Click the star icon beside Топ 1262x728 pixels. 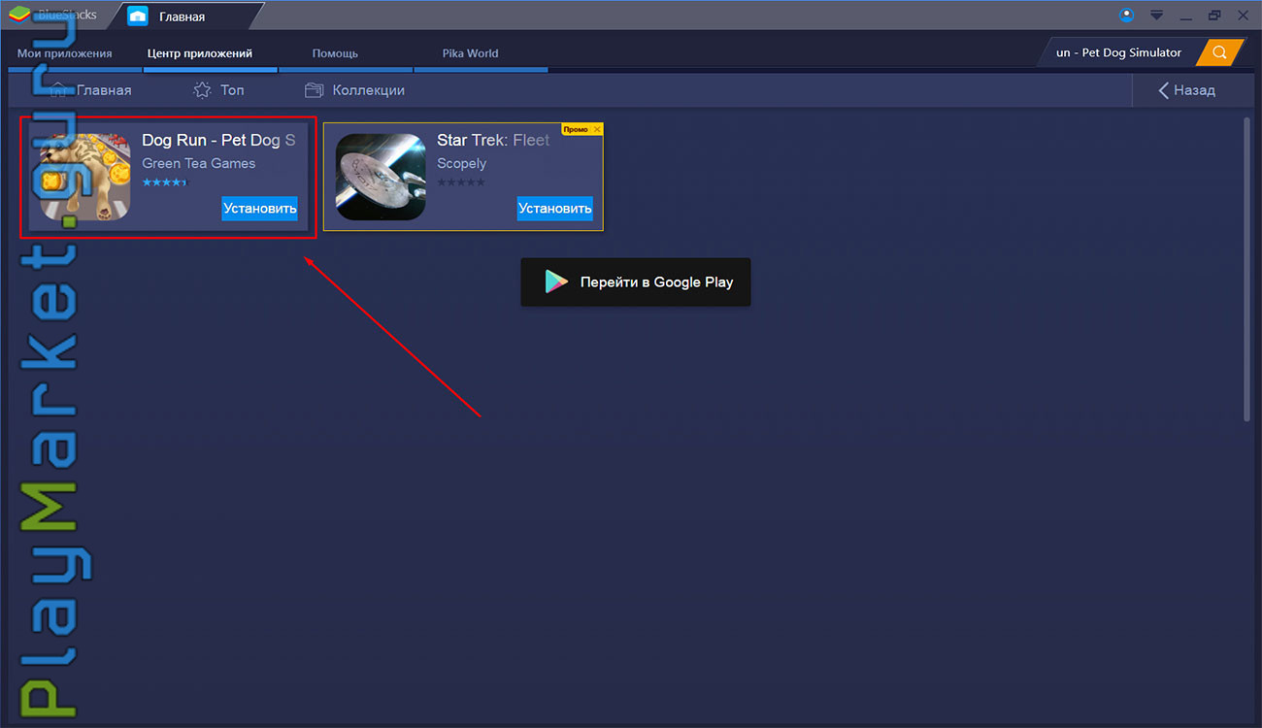202,90
